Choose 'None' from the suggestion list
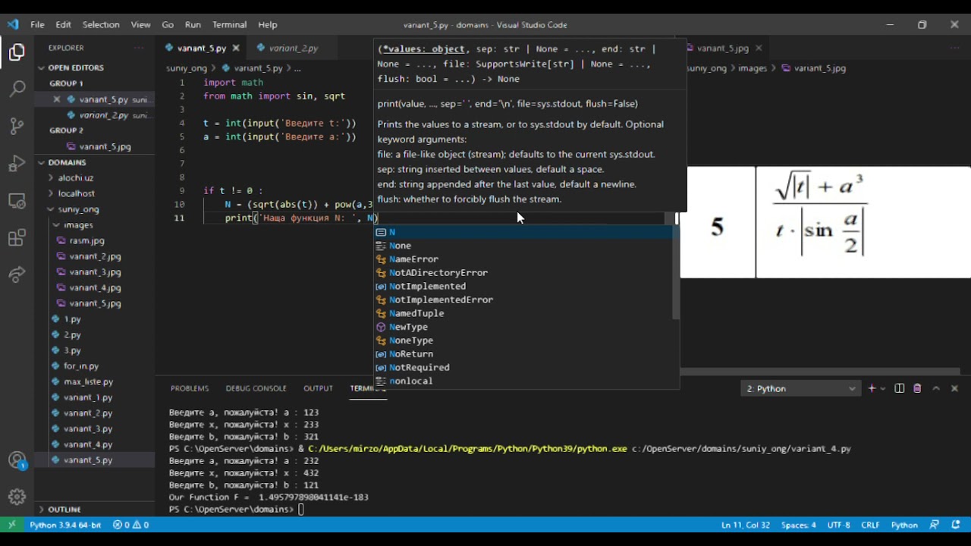The width and height of the screenshot is (971, 546). [523, 246]
